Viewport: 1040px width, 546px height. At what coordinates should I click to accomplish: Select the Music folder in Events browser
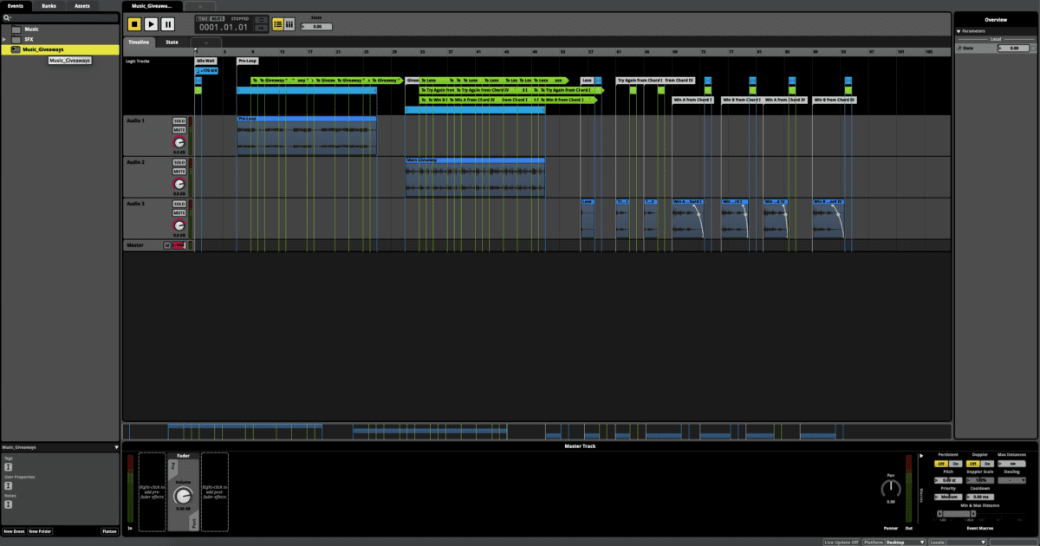31,29
